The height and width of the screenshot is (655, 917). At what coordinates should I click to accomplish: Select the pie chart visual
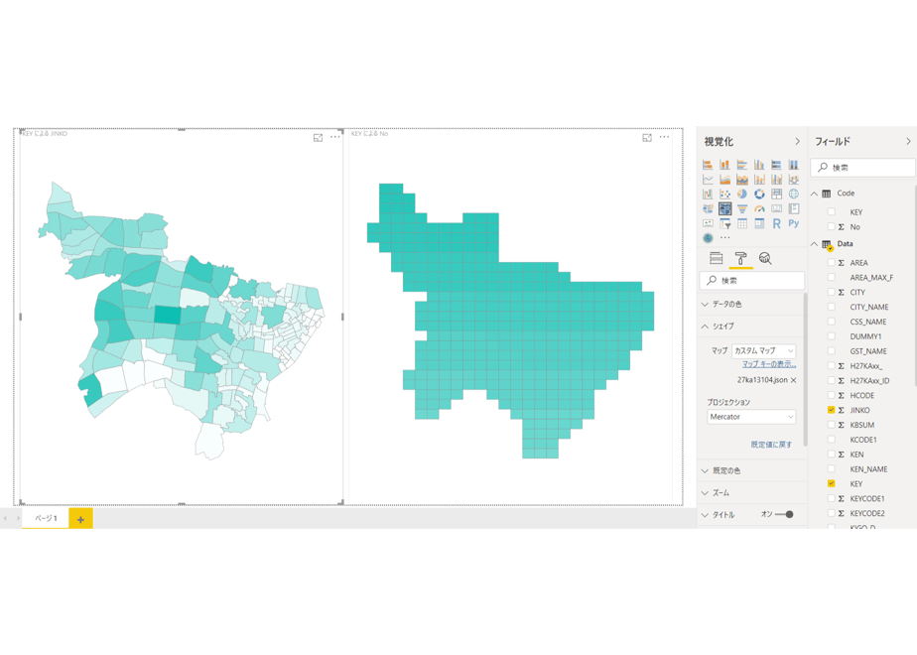point(742,194)
